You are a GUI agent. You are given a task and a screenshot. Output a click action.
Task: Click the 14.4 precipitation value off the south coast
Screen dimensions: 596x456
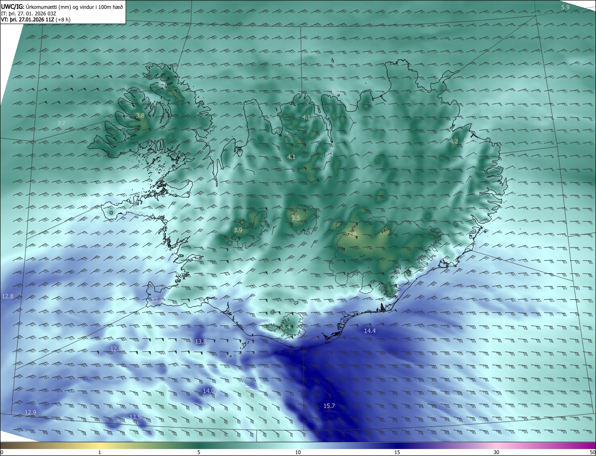[370, 331]
